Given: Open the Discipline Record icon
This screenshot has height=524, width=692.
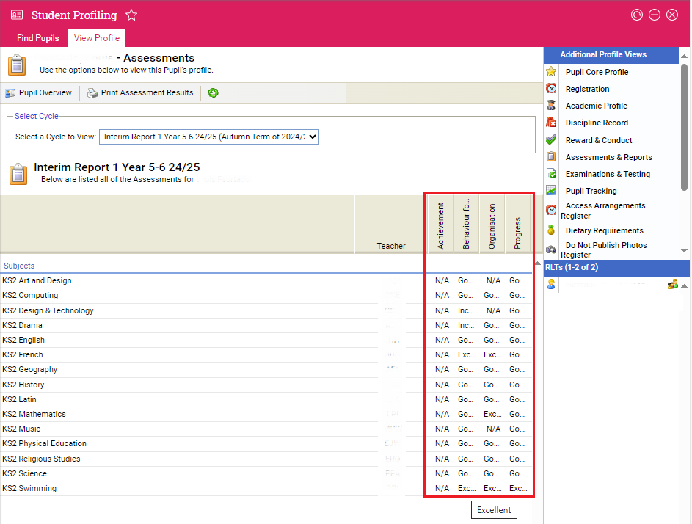Looking at the screenshot, I should (x=551, y=123).
